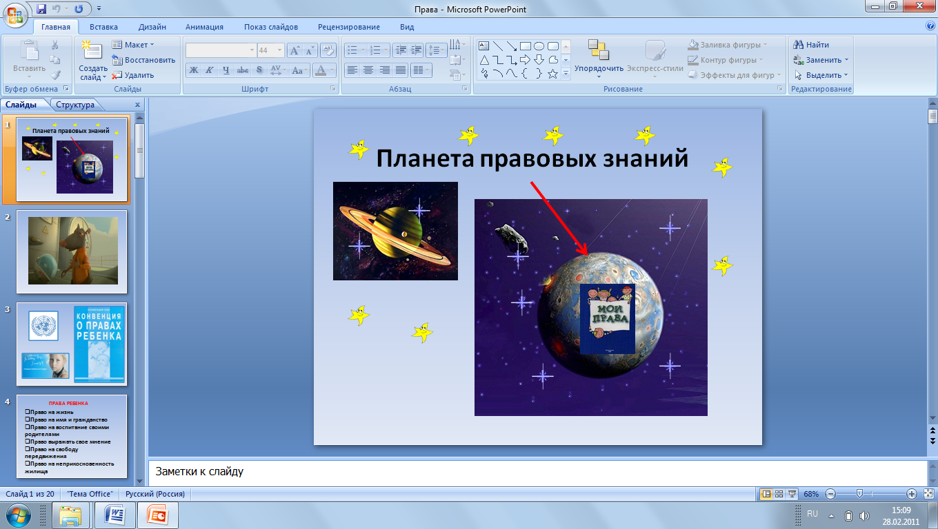Toggle strikethrough (abc) formatting
Image resolution: width=938 pixels, height=529 pixels.
243,70
